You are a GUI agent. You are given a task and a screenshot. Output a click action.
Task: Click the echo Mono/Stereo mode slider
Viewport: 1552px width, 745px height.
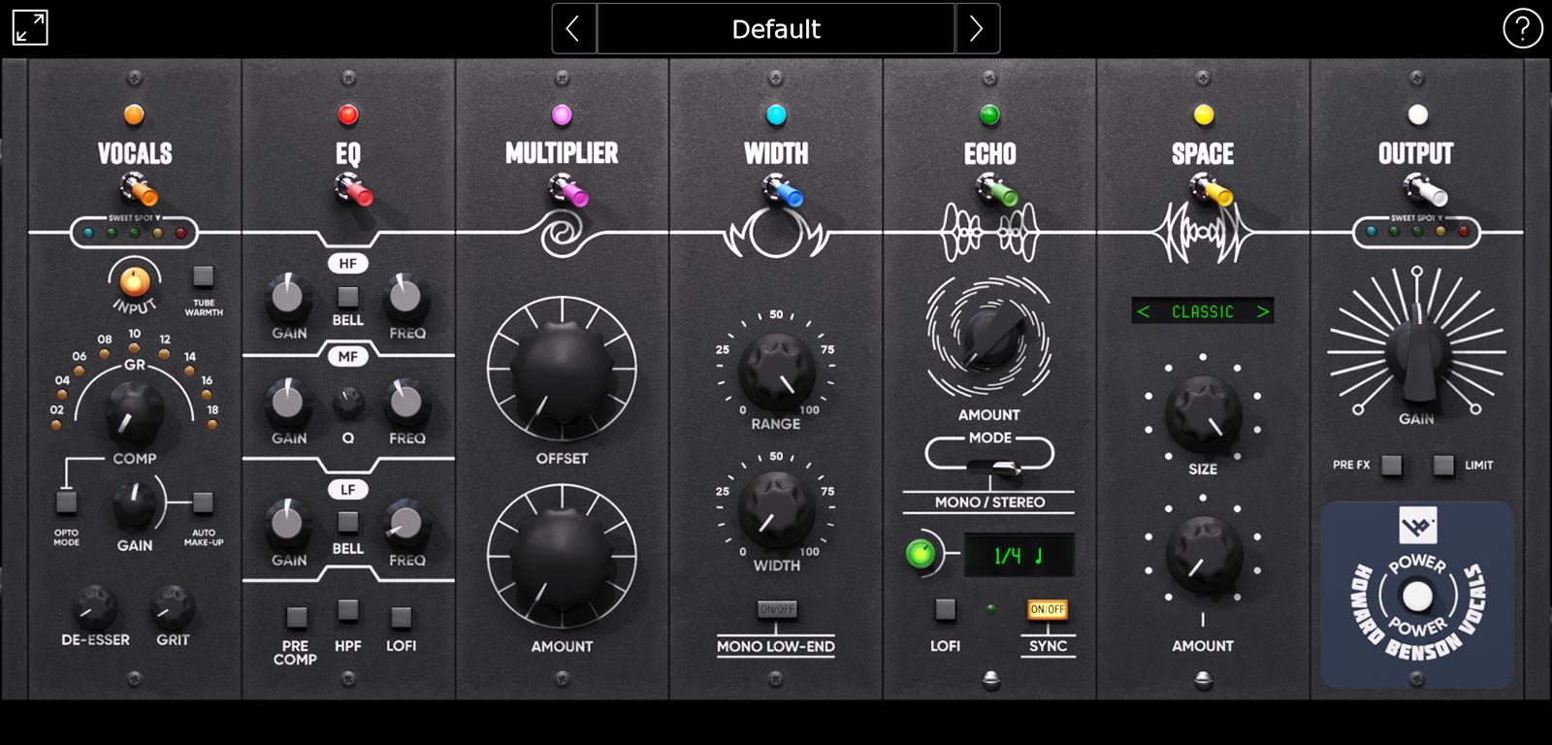pos(990,469)
